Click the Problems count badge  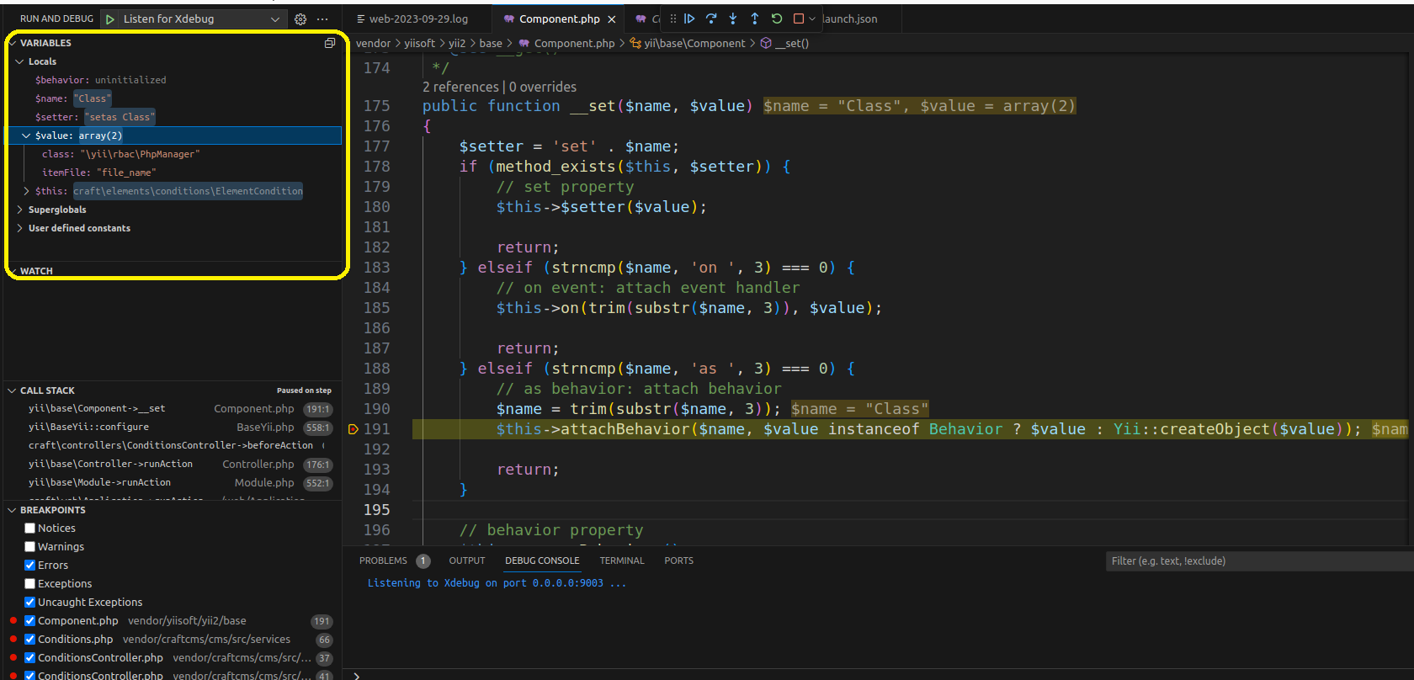423,560
